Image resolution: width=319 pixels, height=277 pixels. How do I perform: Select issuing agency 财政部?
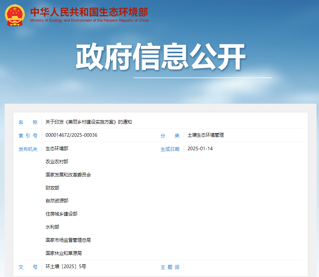coord(52,188)
